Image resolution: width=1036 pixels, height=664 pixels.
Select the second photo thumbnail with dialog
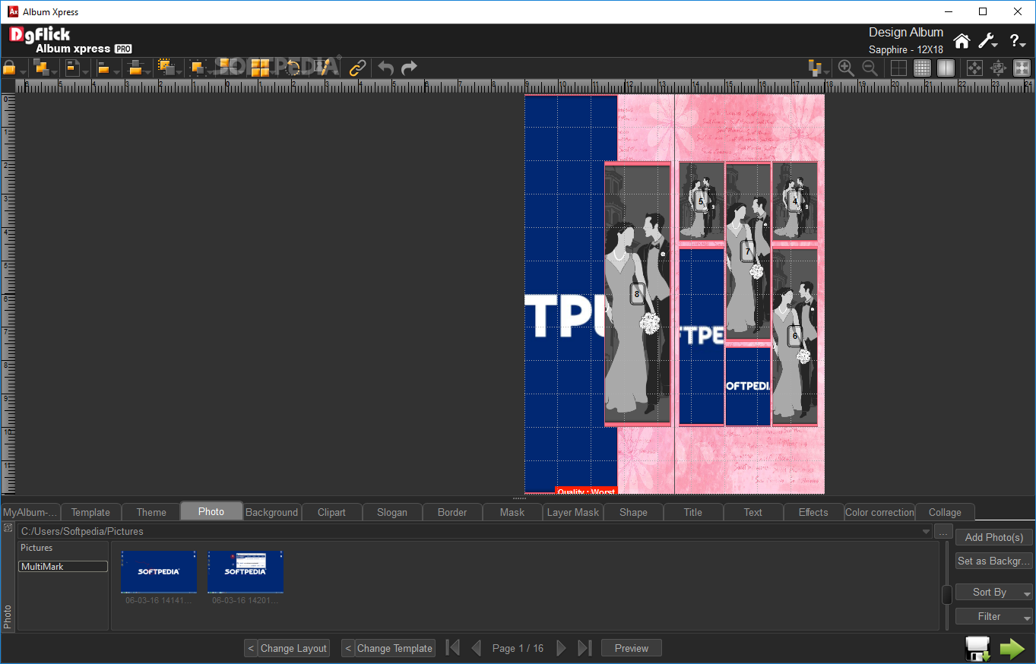tap(246, 572)
